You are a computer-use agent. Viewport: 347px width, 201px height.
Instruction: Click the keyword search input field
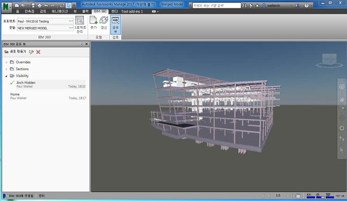216,5
